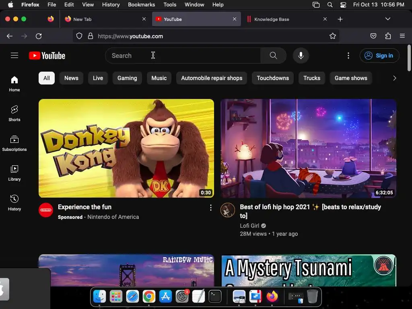
Task: Select the Music filter chip
Action: coord(159,78)
